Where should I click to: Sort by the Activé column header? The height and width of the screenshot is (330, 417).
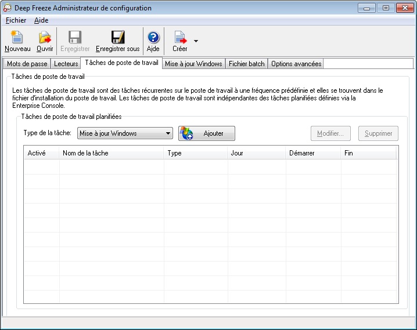[x=41, y=153]
